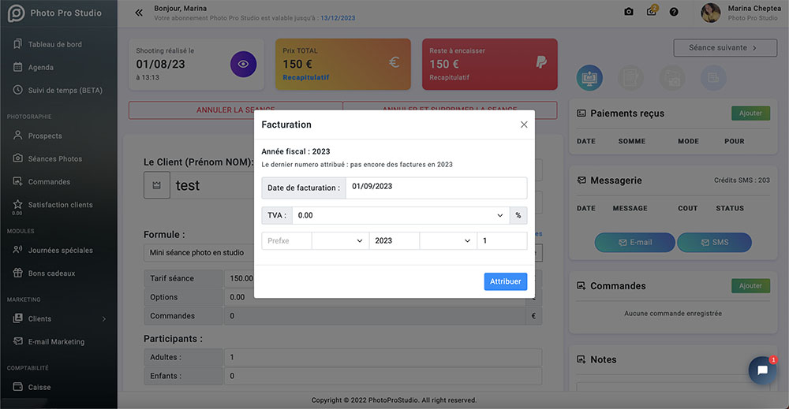Click the Tableau de bord bookmark icon
The image size is (789, 409).
click(17, 43)
